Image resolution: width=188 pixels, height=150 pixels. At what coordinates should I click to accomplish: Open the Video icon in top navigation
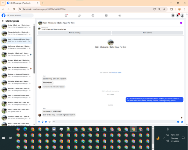click(93, 15)
